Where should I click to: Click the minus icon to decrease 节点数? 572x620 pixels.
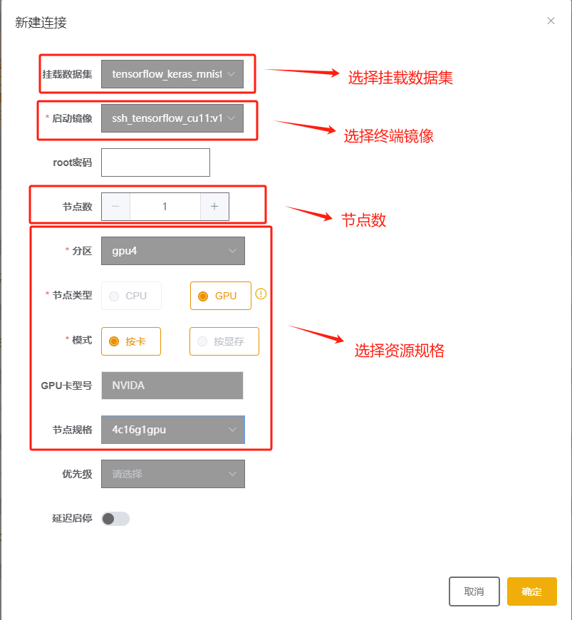pos(116,207)
